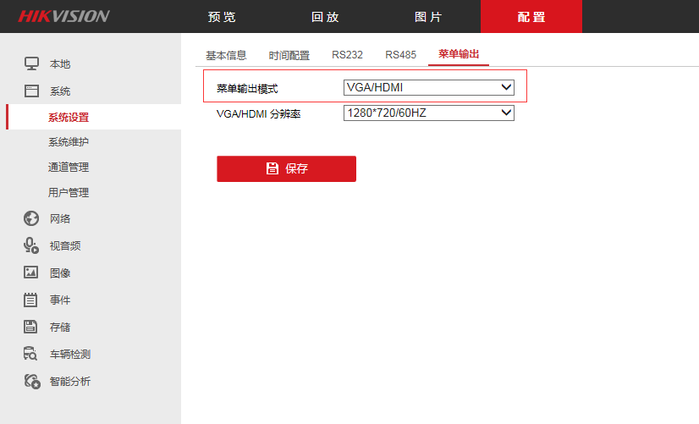The height and width of the screenshot is (424, 699).
Task: Click the HIKVISION logo
Action: point(63,16)
